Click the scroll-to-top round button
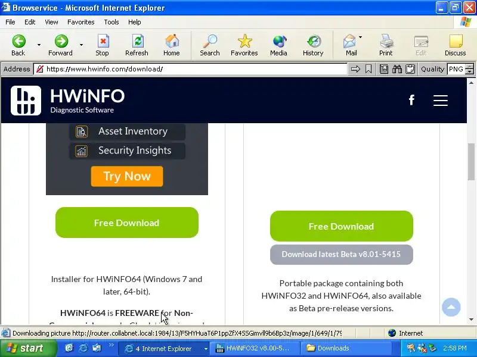The image size is (477, 357). point(451,307)
